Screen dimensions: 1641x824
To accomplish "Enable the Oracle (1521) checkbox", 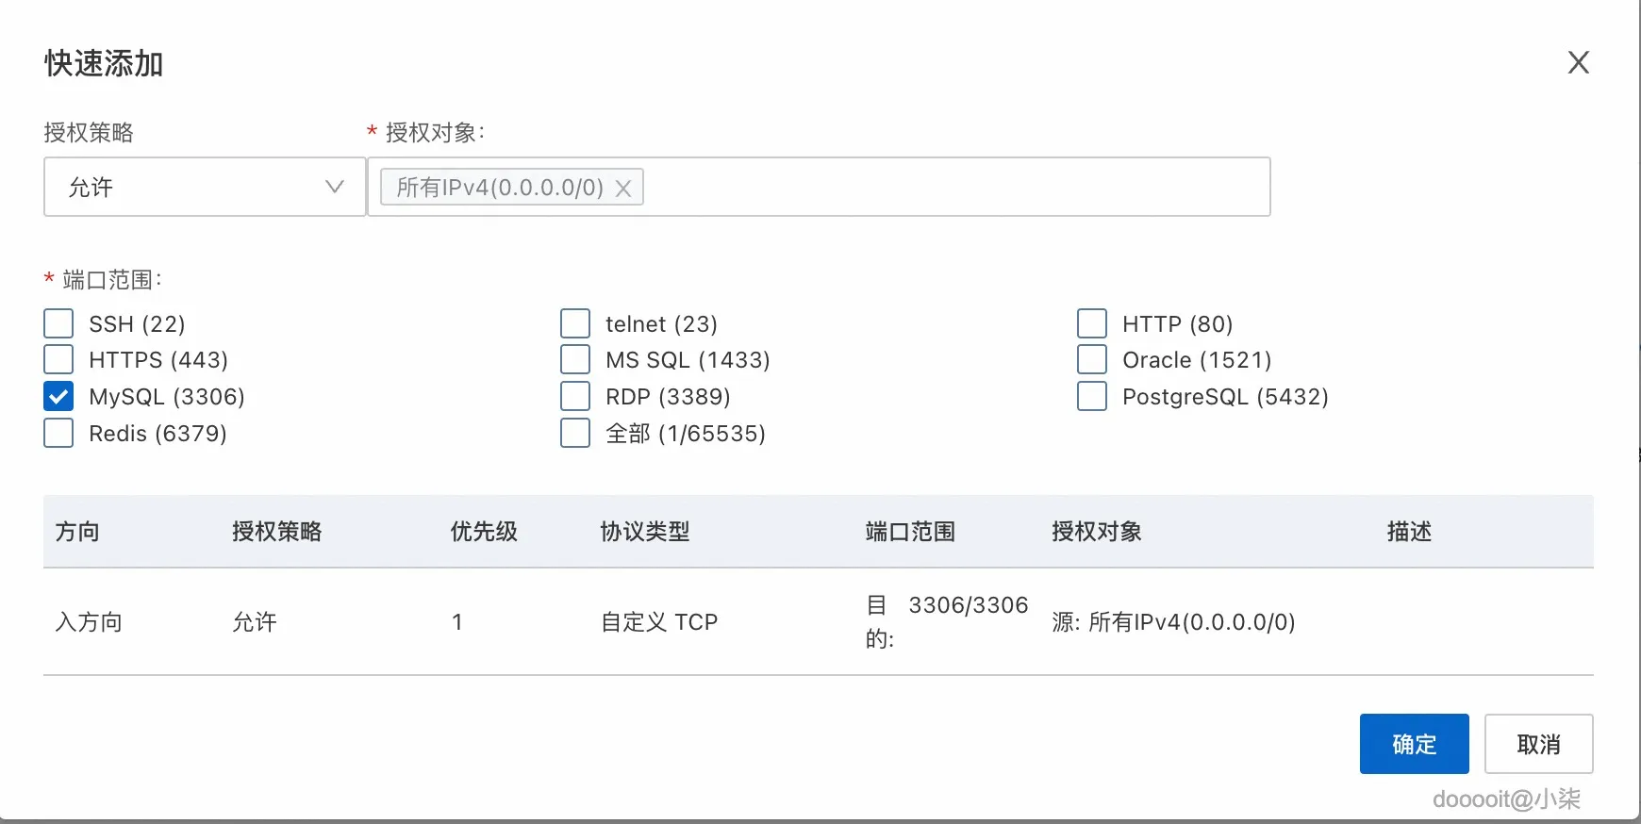I will 1091,359.
